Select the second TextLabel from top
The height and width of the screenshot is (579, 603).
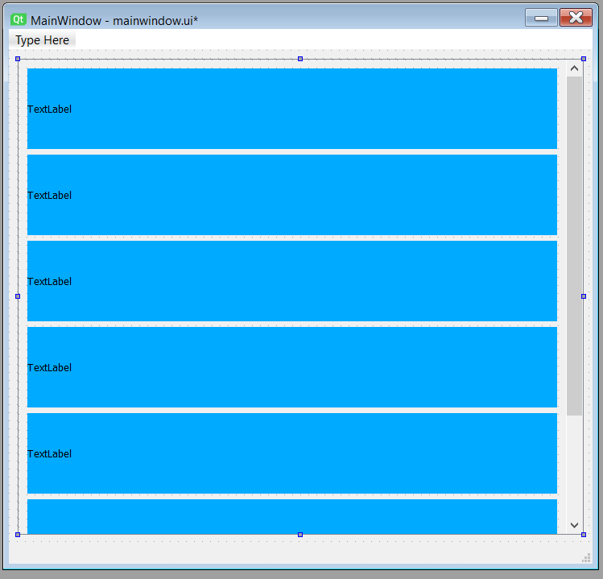292,195
